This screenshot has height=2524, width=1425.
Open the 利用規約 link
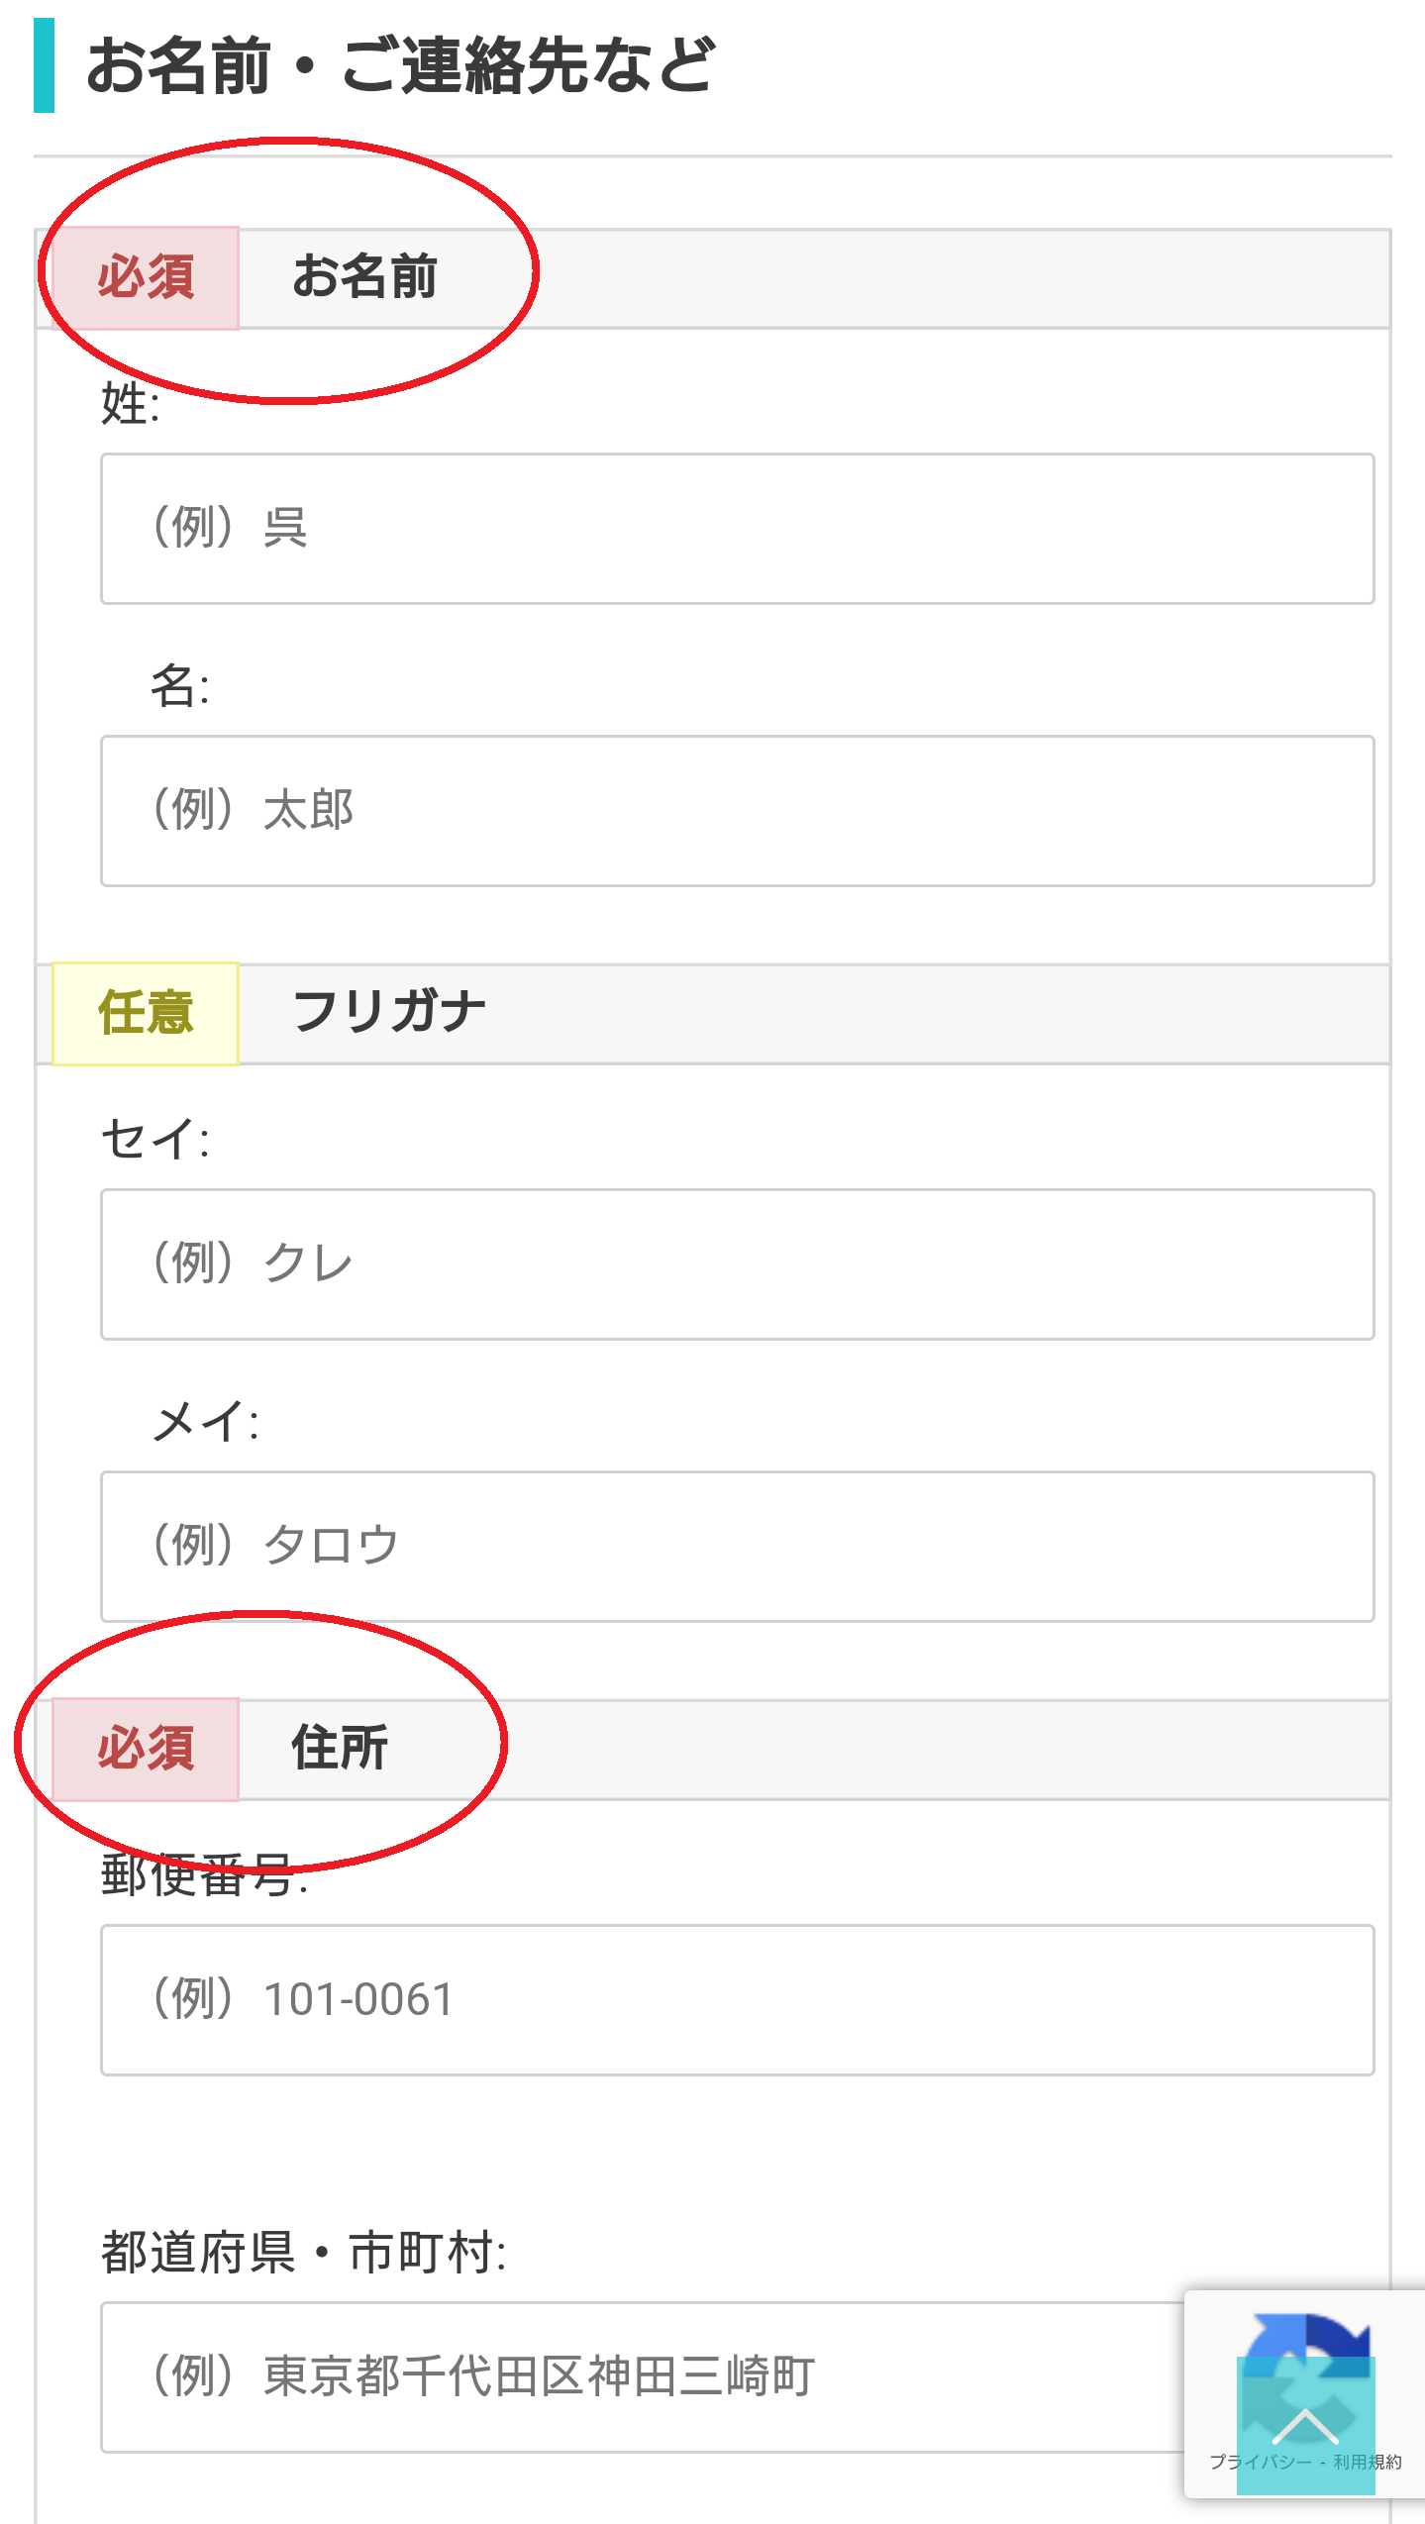click(1368, 2463)
